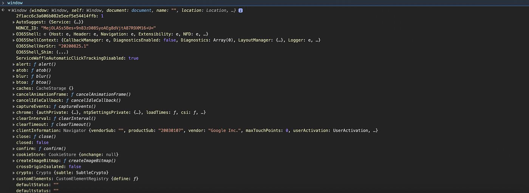Image resolution: width=529 pixels, height=193 pixels.
Task: Expand the confirm function entry
Action: pyautogui.click(x=14, y=149)
